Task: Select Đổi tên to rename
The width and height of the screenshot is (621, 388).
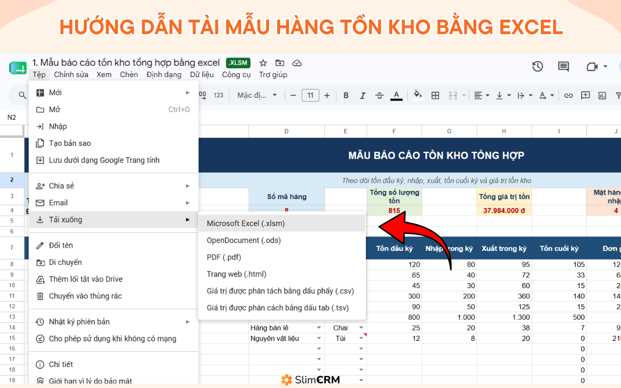Action: (114, 245)
